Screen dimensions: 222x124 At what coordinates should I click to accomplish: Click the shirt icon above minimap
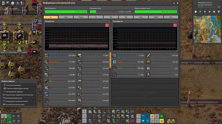(x=219, y=12)
